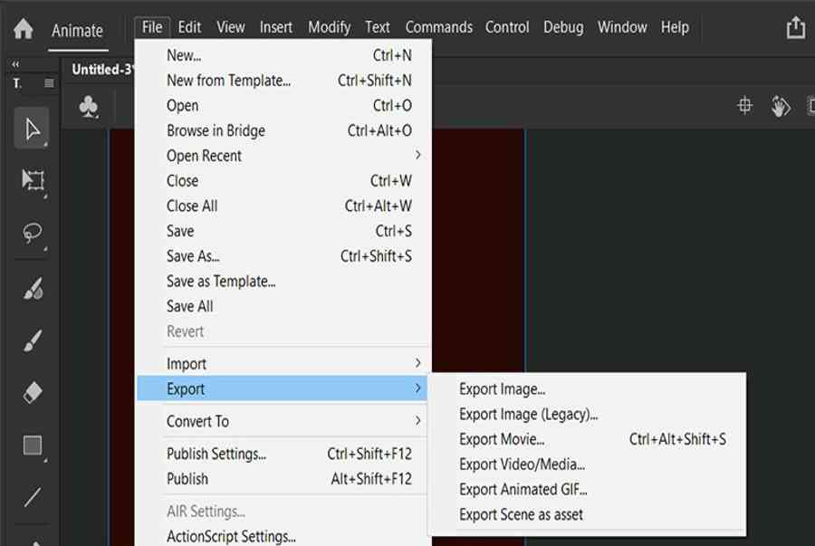
Task: Select the Lasso tool
Action: (33, 235)
